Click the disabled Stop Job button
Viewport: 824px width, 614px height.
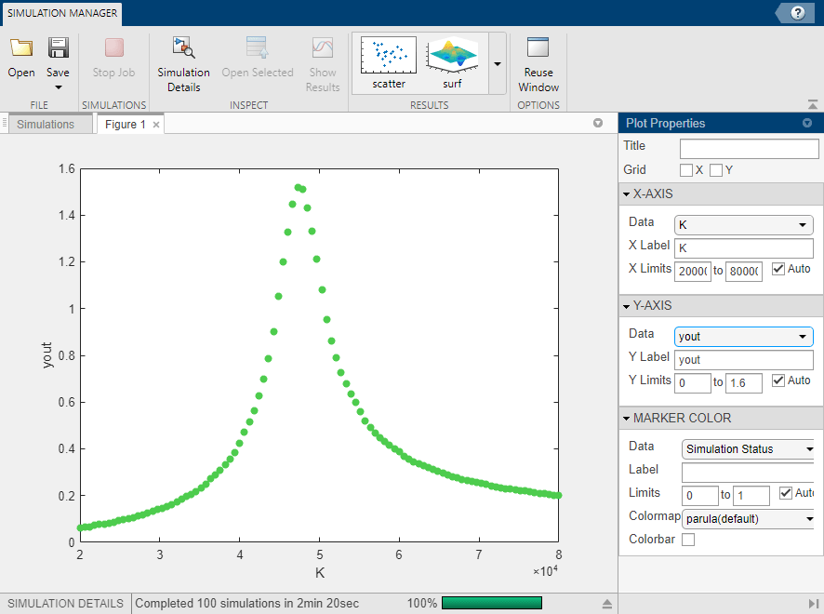point(113,58)
